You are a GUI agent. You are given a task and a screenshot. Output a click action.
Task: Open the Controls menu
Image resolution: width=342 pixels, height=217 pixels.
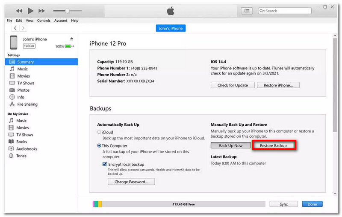[44, 20]
